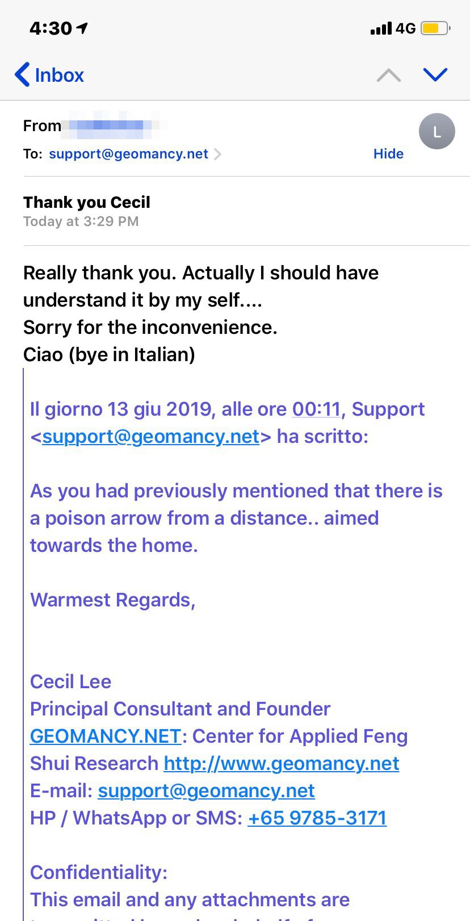Tap the back chevron arrow icon
The height and width of the screenshot is (921, 470).
(x=22, y=75)
